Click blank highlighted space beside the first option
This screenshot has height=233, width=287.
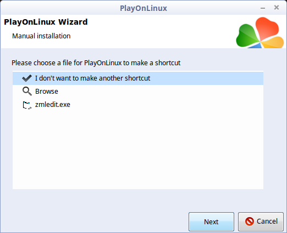(207, 78)
